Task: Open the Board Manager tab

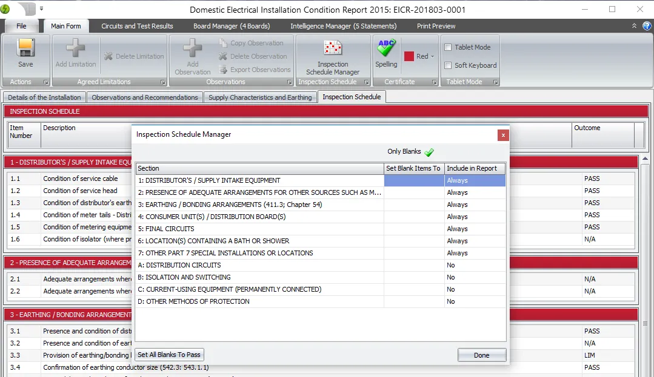Action: click(232, 26)
